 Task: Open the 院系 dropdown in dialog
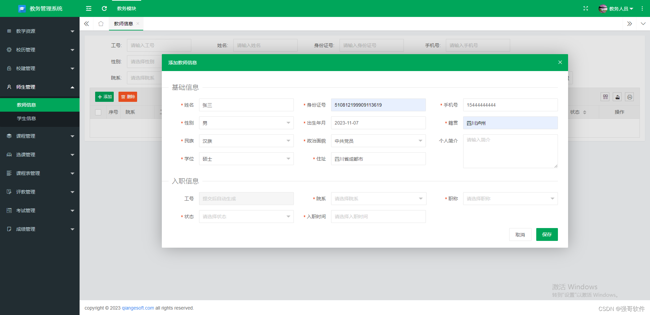coord(378,199)
